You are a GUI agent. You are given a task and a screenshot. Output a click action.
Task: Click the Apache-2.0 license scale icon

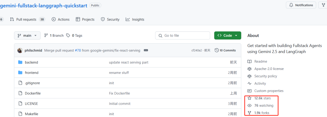(249, 69)
